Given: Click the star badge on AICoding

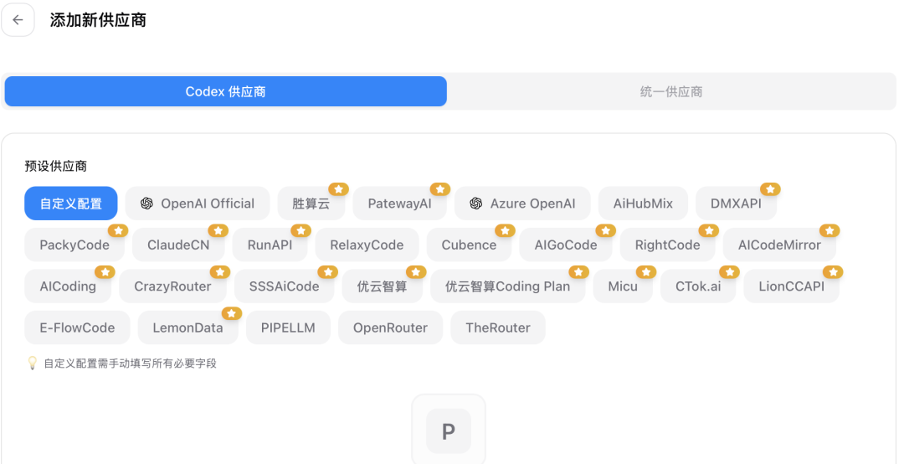Looking at the screenshot, I should [x=105, y=272].
